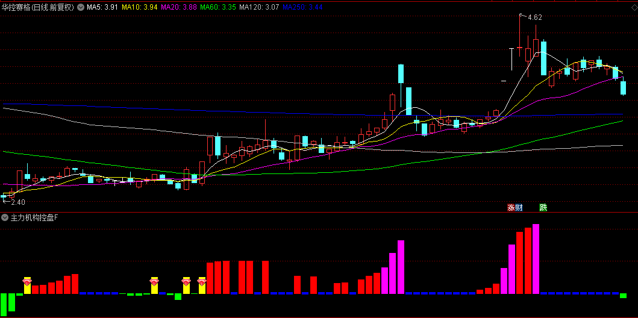Screen dimensions: 638x318
Task: Select the 主力机构控盘F indicator title
Action: point(34,217)
